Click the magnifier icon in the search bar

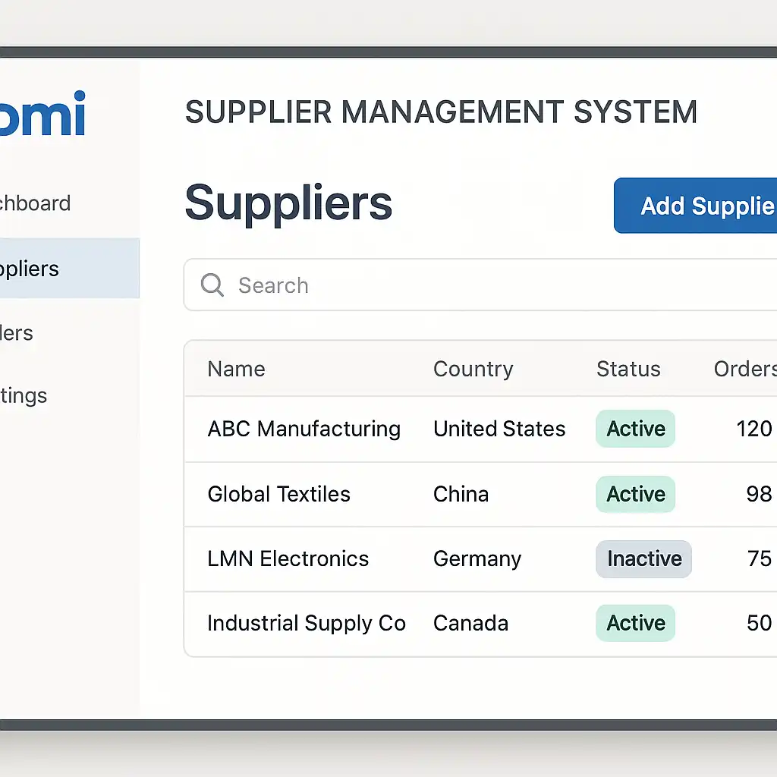(x=212, y=285)
